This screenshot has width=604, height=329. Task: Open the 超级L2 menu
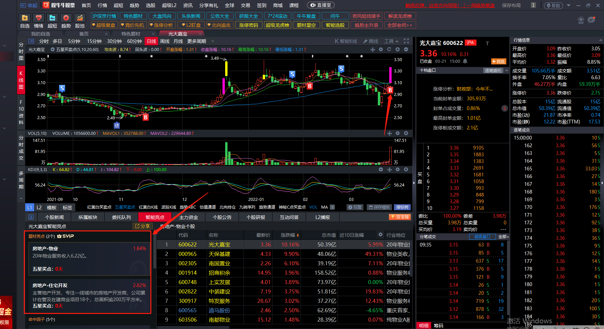pyautogui.click(x=169, y=5)
